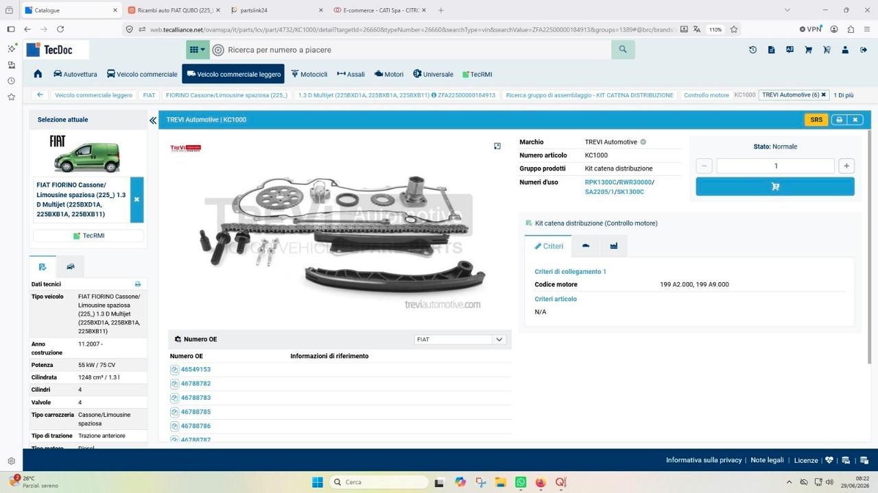The image size is (878, 493).
Task: Click the yellow SRS button
Action: coord(816,120)
